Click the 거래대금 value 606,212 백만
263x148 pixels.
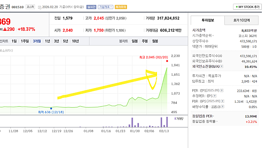pos(171,30)
